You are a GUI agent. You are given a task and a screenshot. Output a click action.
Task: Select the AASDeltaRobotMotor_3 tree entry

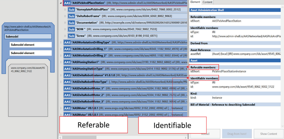point(125,102)
